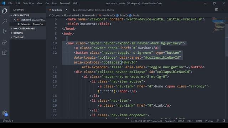Viewport: 228px width, 128px height.
Task: Switch to the test.html editor tab
Action: click(57, 10)
